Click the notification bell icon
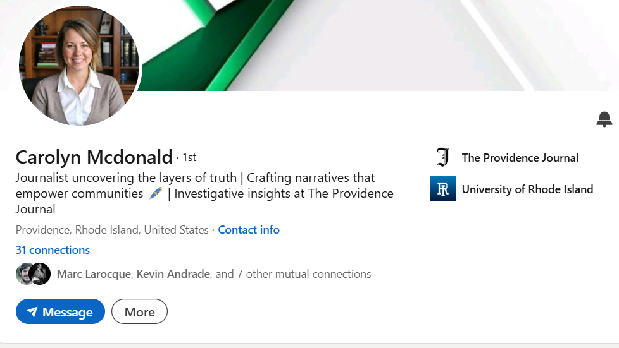 point(604,119)
